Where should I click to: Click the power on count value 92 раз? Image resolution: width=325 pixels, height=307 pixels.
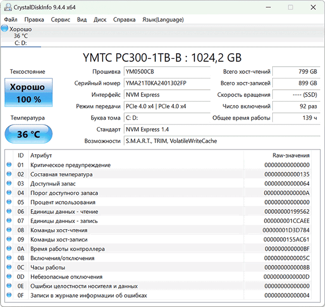296,107
